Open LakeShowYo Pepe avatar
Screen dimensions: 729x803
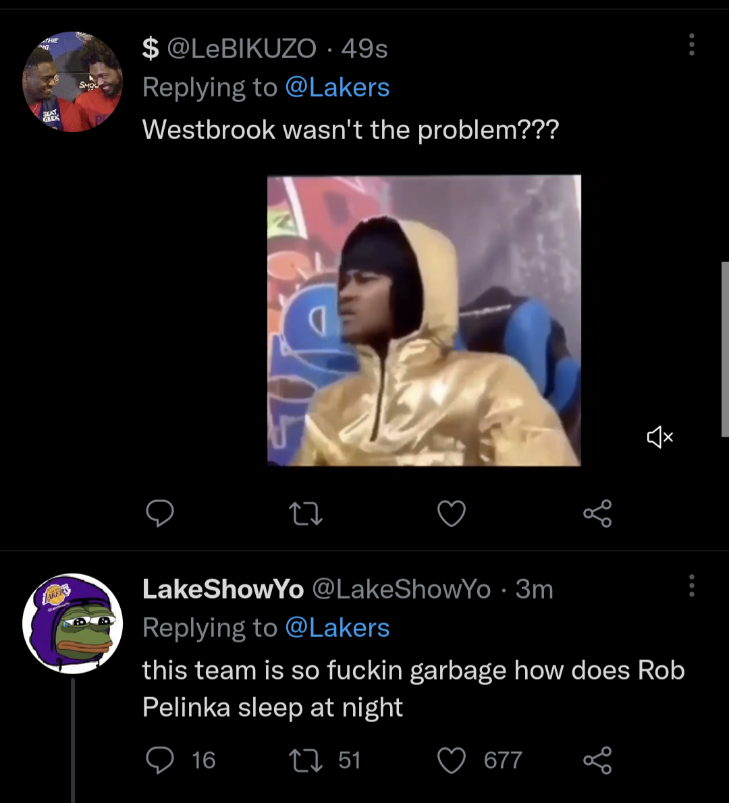pos(72,624)
